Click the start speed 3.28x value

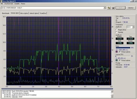[x=120, y=43]
